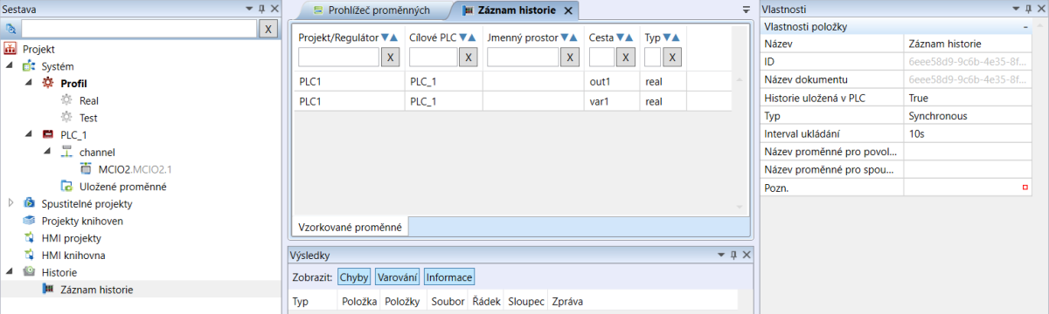This screenshot has width=1049, height=314.
Task: Select the Záznam historie tree icon
Action: point(48,289)
